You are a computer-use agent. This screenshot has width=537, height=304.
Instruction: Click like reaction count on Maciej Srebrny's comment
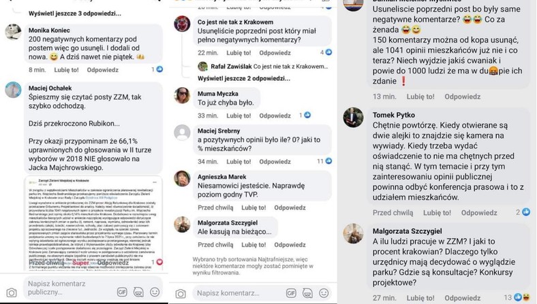pos(324,161)
